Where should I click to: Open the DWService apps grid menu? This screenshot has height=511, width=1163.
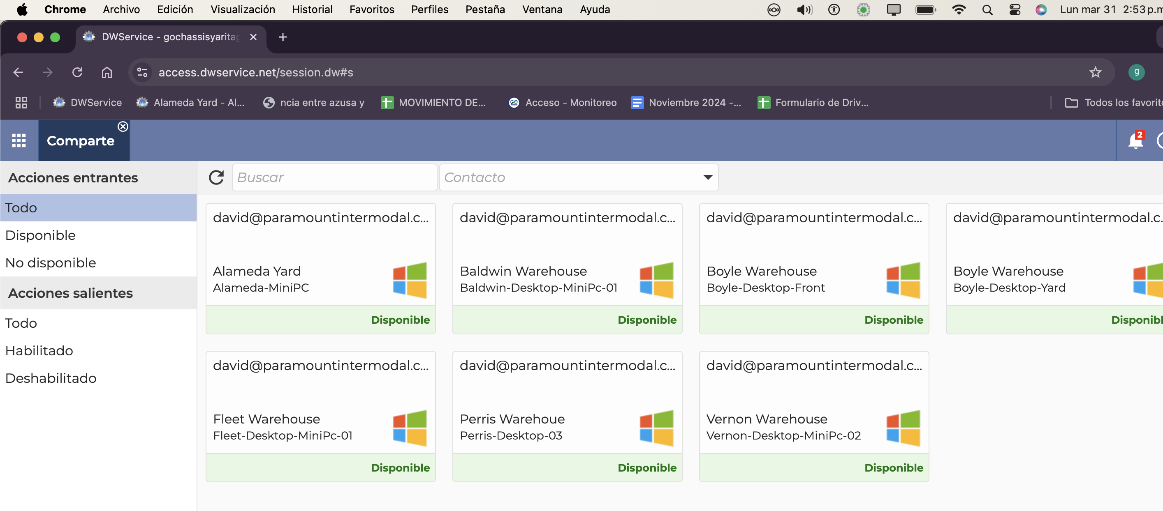click(19, 141)
